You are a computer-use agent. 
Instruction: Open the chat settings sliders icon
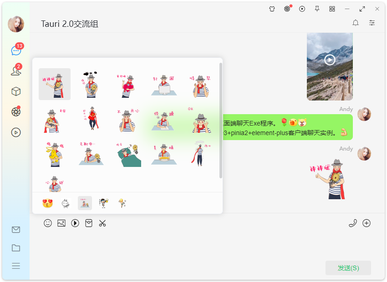[372, 23]
